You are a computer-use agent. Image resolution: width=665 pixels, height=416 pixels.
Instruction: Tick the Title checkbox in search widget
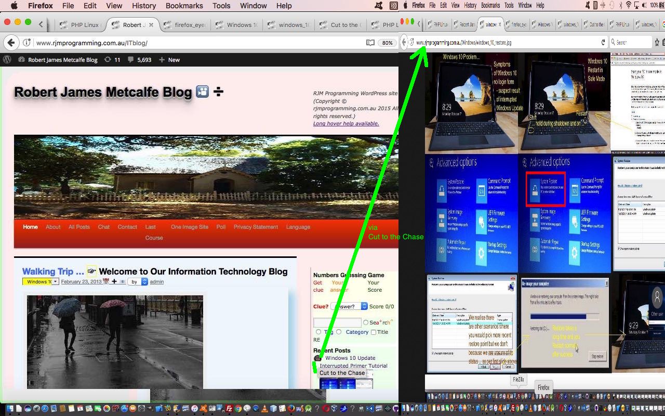(x=374, y=332)
